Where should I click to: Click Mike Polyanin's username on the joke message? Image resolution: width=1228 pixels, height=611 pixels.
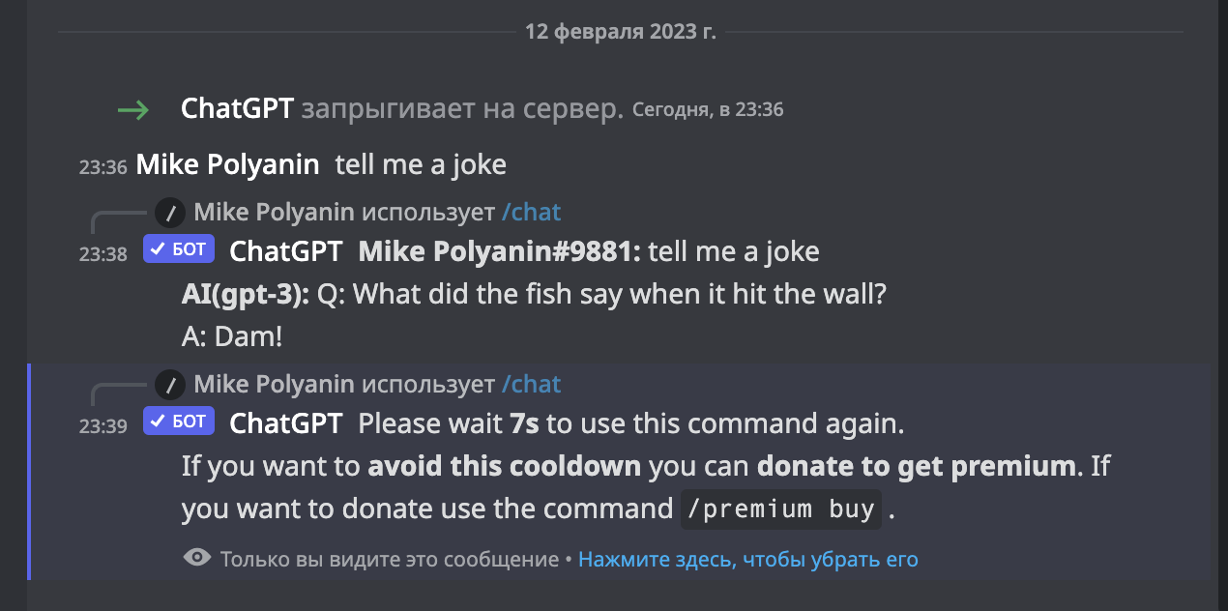pyautogui.click(x=226, y=163)
